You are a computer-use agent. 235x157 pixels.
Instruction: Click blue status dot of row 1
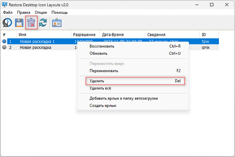click(4, 41)
